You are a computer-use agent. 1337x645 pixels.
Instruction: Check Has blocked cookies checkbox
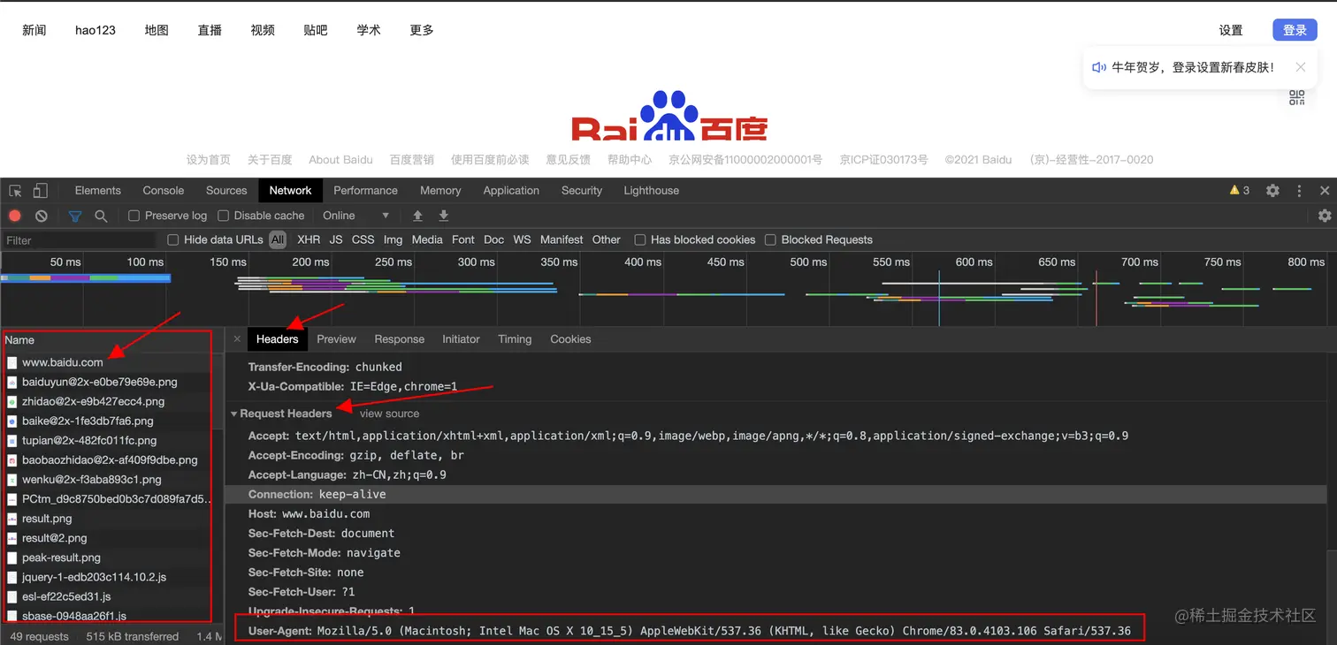pos(640,239)
